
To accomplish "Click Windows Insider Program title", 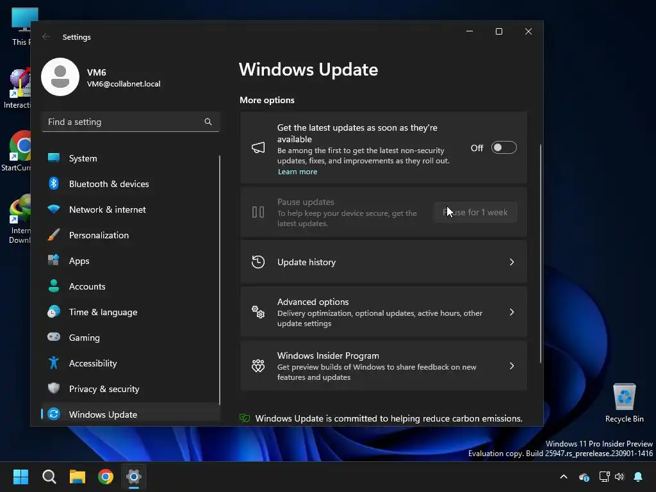I will pyautogui.click(x=328, y=356).
